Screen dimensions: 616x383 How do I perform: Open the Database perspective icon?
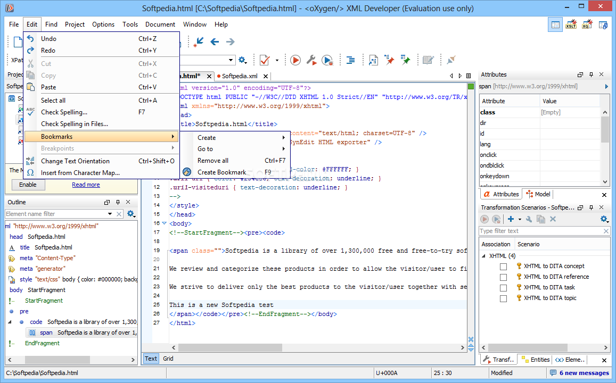point(603,24)
